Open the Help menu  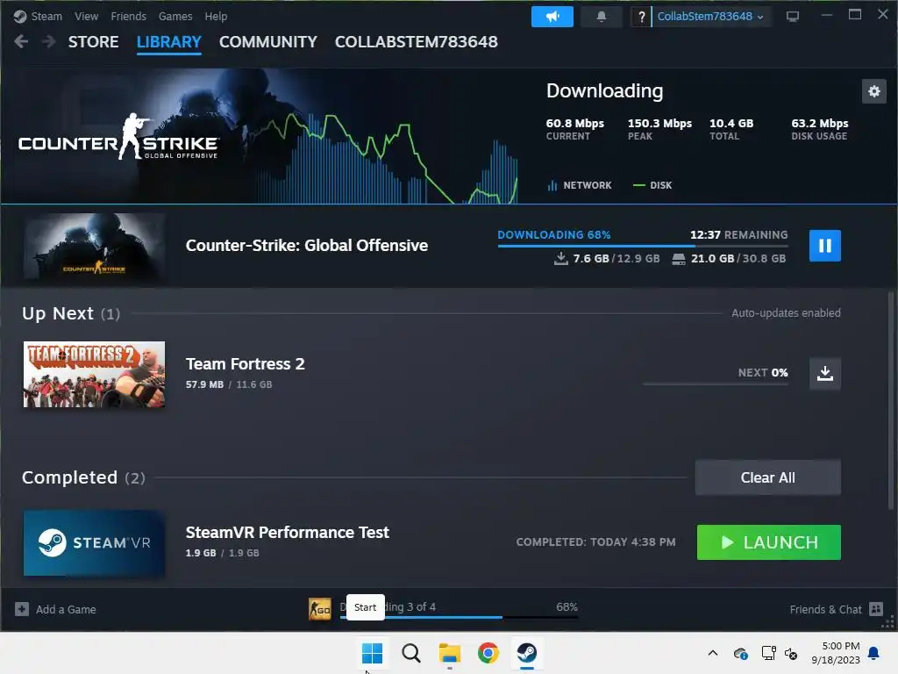tap(216, 16)
